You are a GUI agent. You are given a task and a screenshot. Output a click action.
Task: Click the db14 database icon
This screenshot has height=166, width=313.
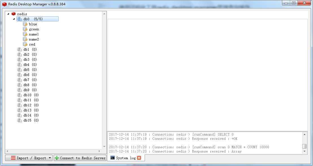click(x=19, y=115)
